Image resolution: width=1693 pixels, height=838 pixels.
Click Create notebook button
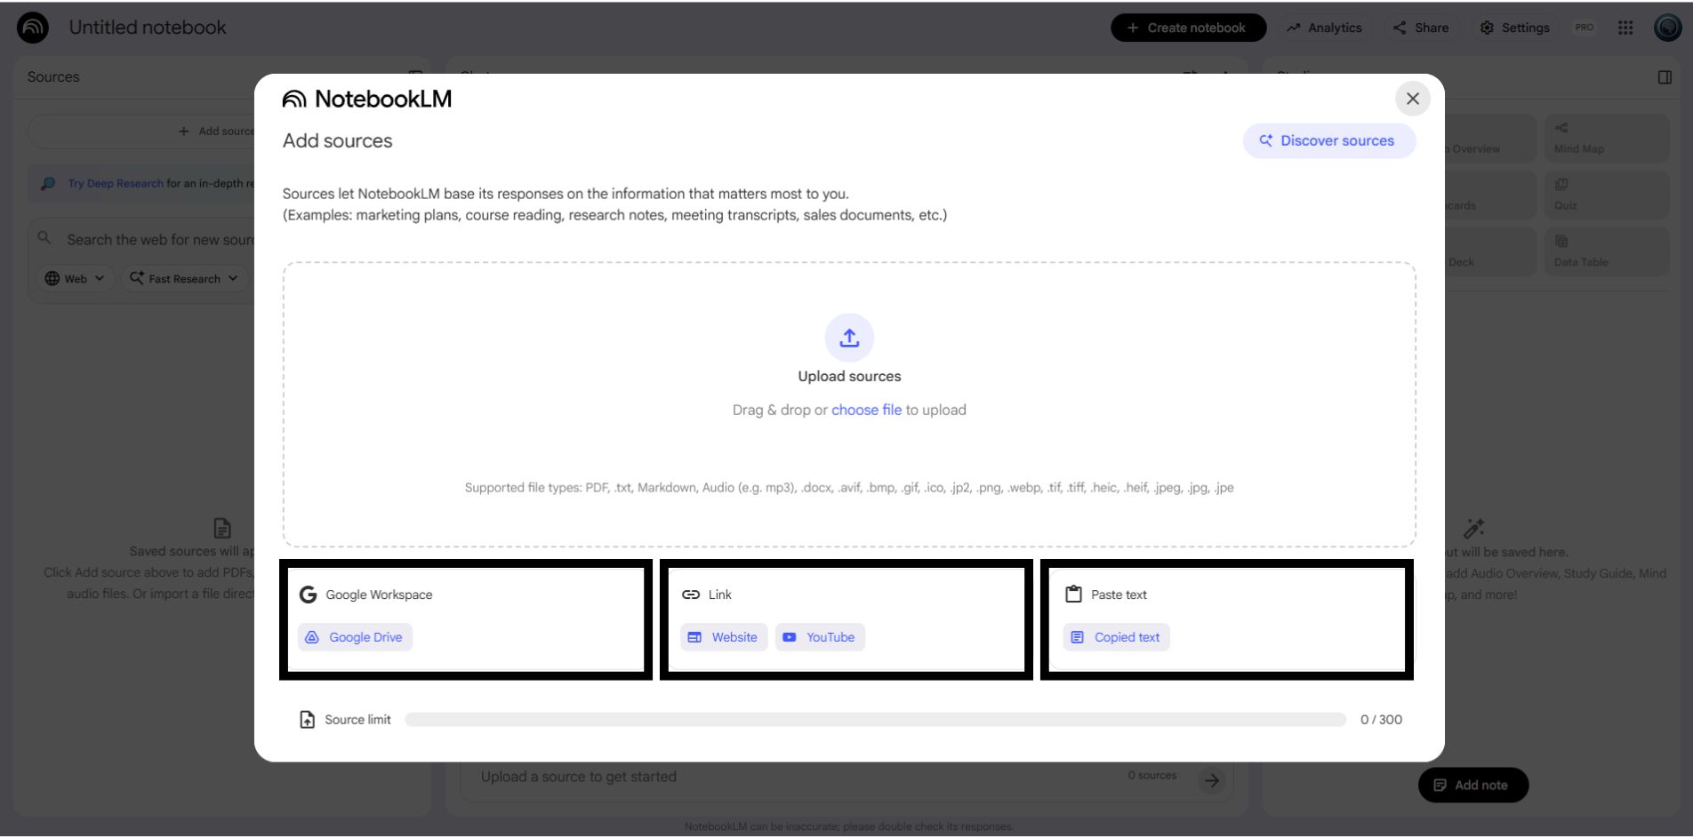(1188, 28)
